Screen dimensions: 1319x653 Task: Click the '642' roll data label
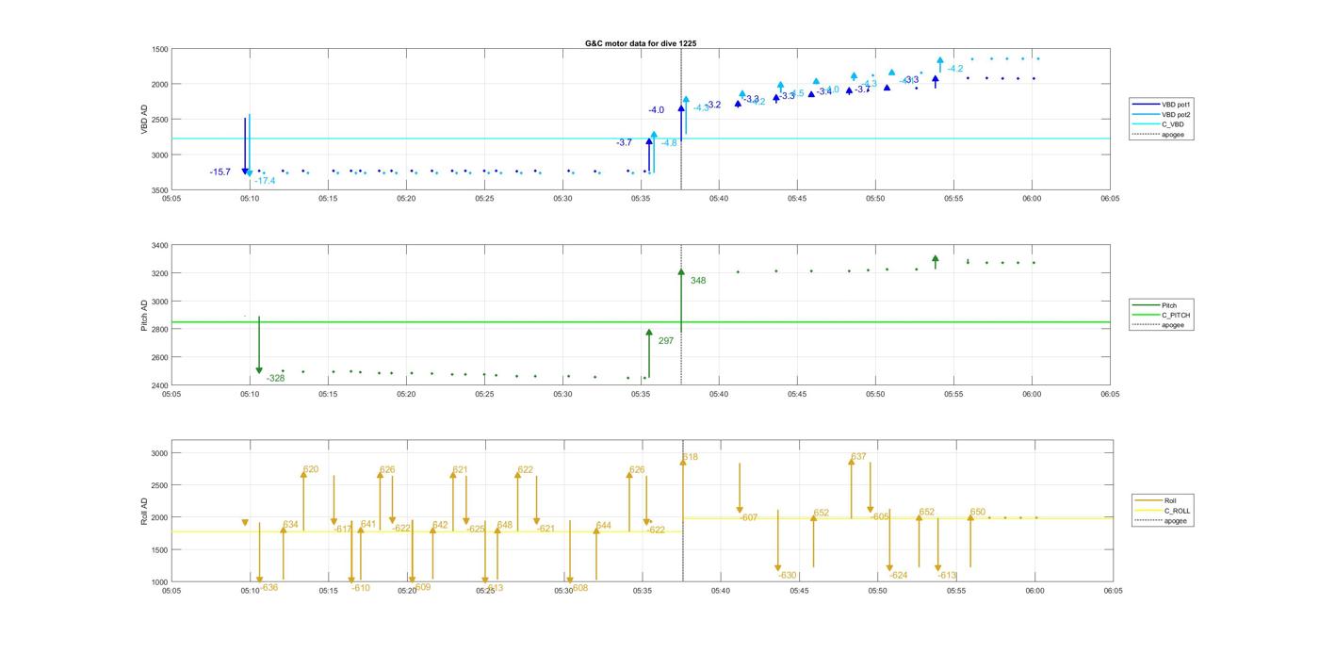coord(440,525)
